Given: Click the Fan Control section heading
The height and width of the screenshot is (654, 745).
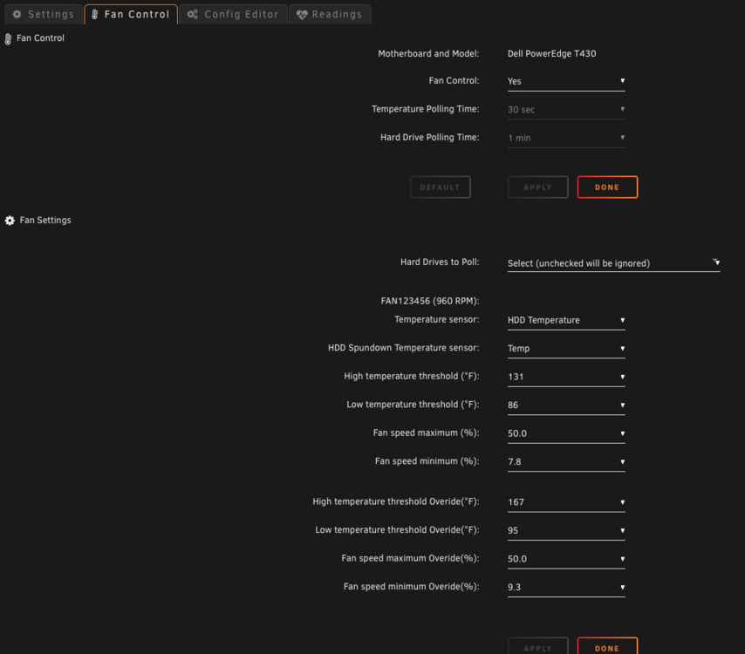Looking at the screenshot, I should click(x=40, y=38).
